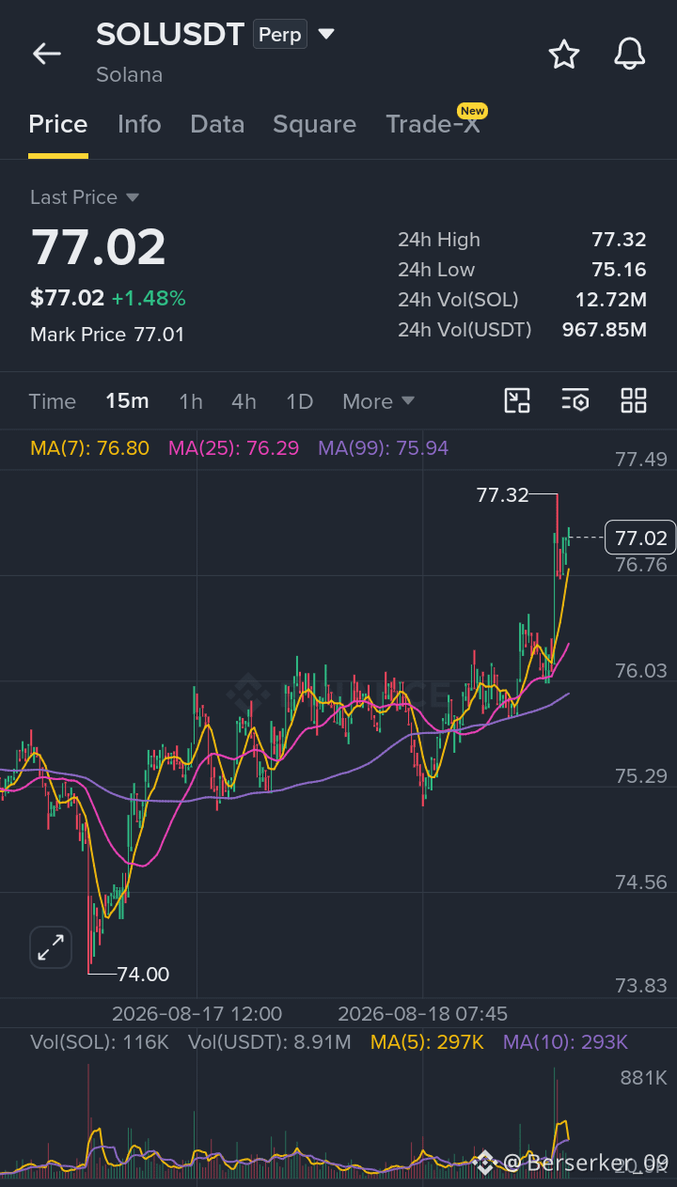
Task: Tap the MA(7): 76.80 indicator label
Action: click(89, 448)
